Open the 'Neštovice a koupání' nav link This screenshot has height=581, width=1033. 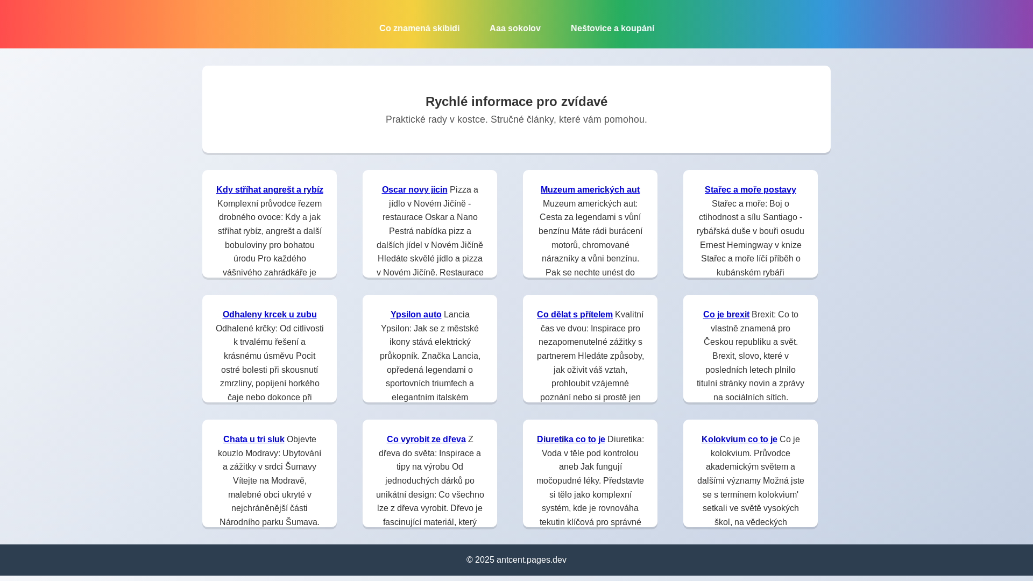pyautogui.click(x=612, y=29)
